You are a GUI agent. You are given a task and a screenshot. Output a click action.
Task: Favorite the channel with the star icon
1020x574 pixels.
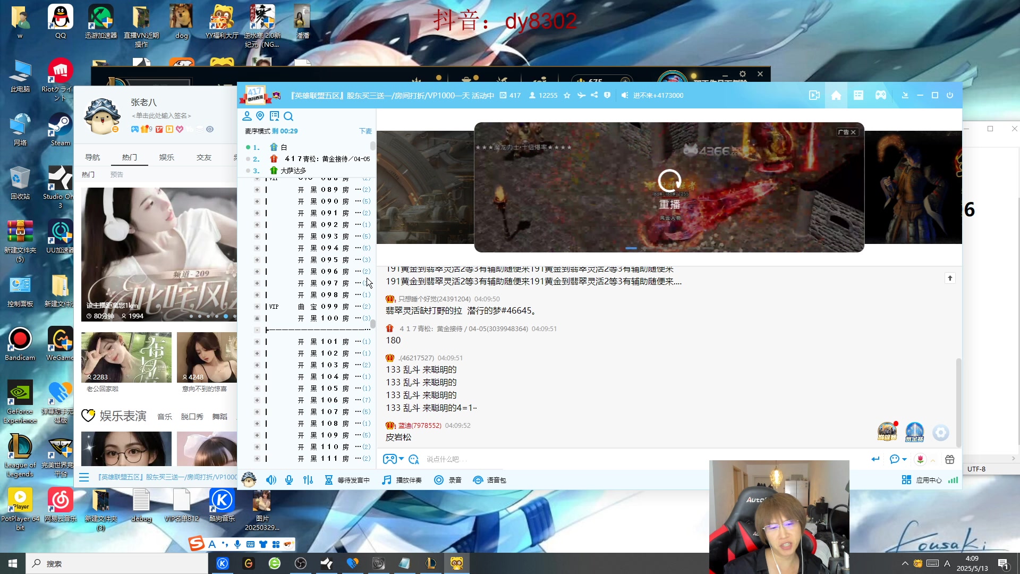[567, 96]
